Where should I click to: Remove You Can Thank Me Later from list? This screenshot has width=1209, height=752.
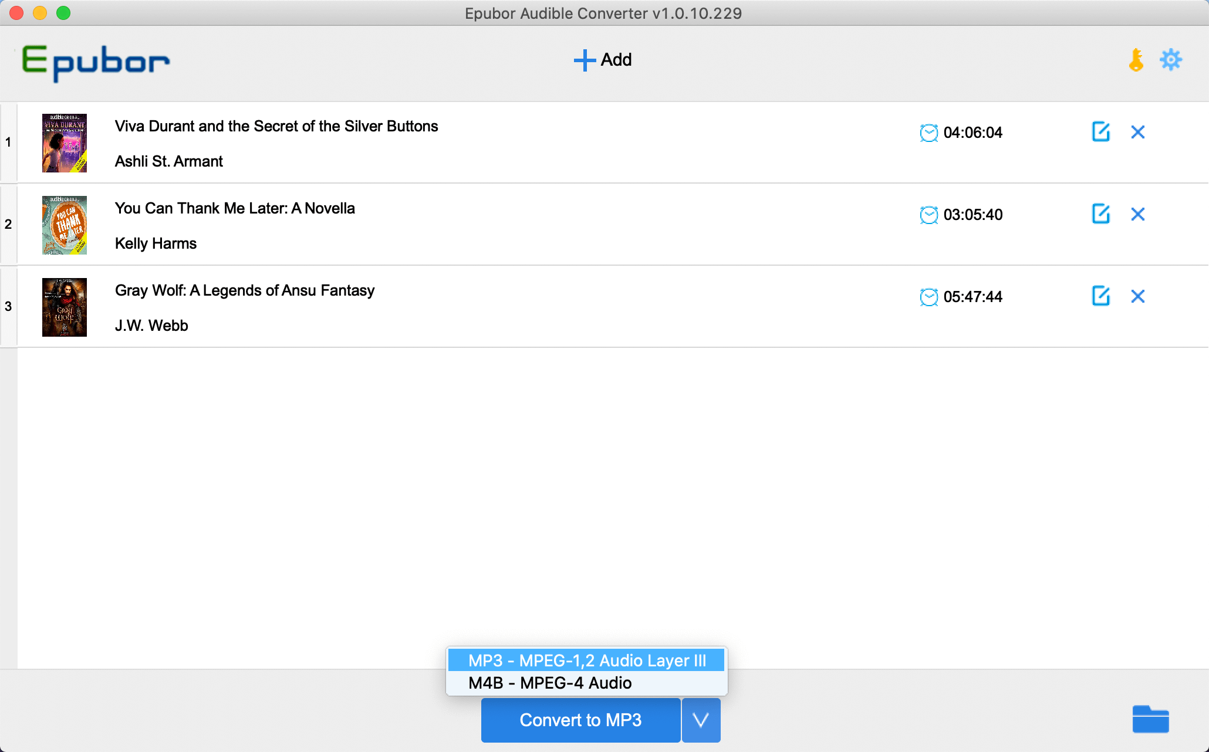pos(1138,214)
